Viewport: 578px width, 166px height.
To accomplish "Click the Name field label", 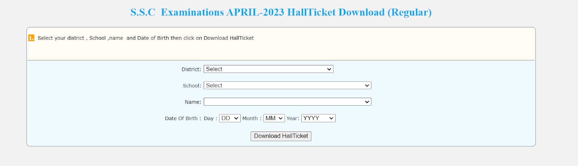I will [x=193, y=102].
